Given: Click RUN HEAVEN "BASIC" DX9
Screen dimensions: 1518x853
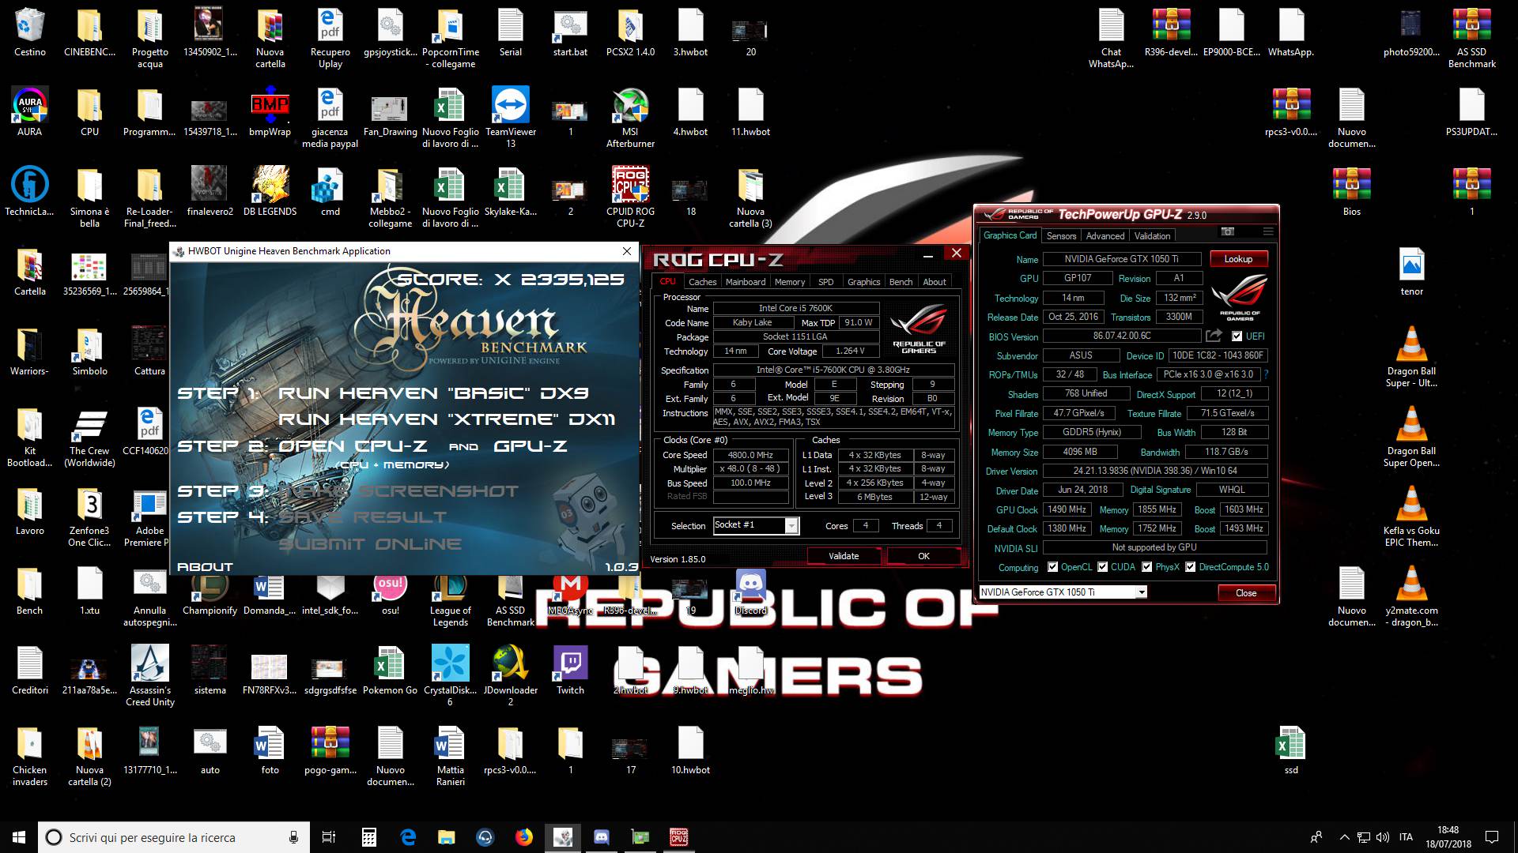Looking at the screenshot, I should click(433, 393).
